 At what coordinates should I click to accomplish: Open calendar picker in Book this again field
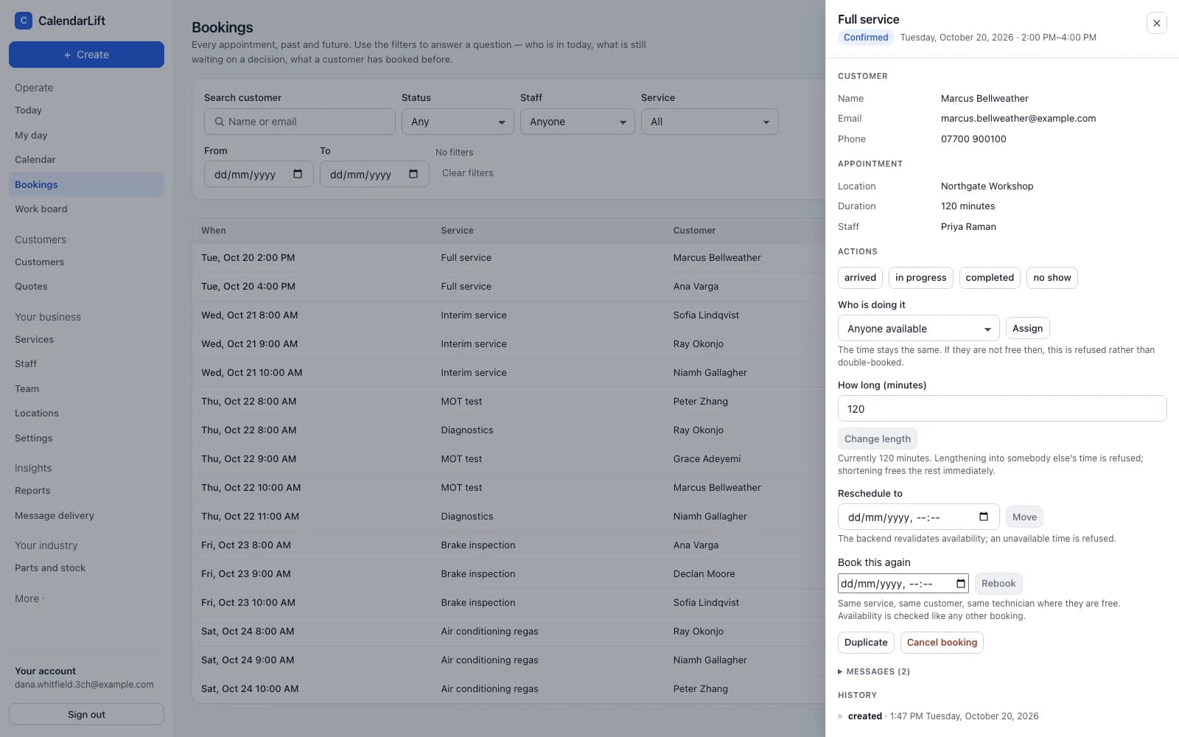tap(961, 584)
